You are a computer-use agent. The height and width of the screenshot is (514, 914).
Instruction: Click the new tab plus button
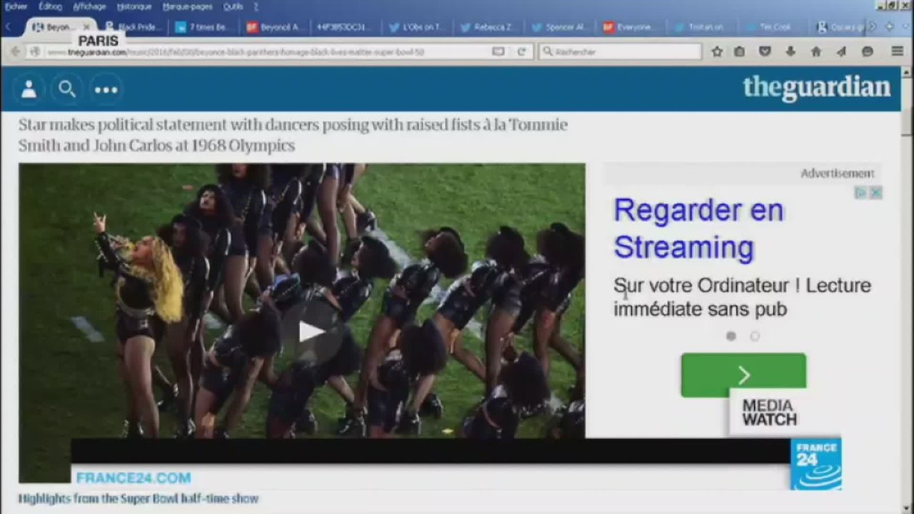(890, 27)
